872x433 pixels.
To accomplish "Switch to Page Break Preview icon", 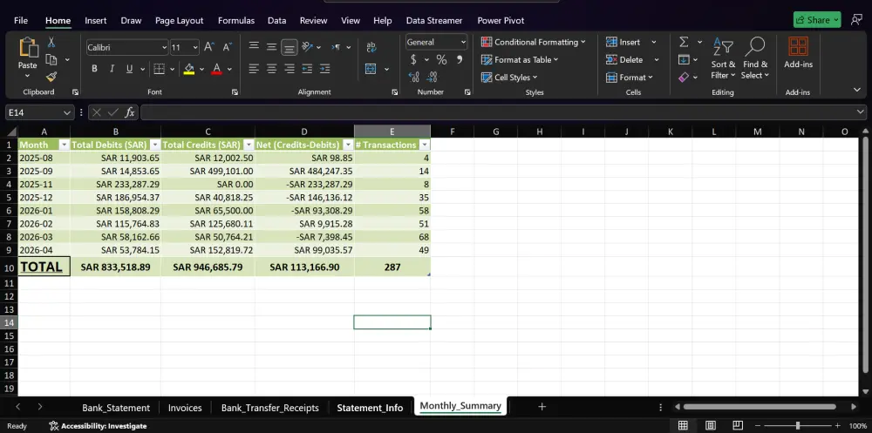I will click(738, 426).
